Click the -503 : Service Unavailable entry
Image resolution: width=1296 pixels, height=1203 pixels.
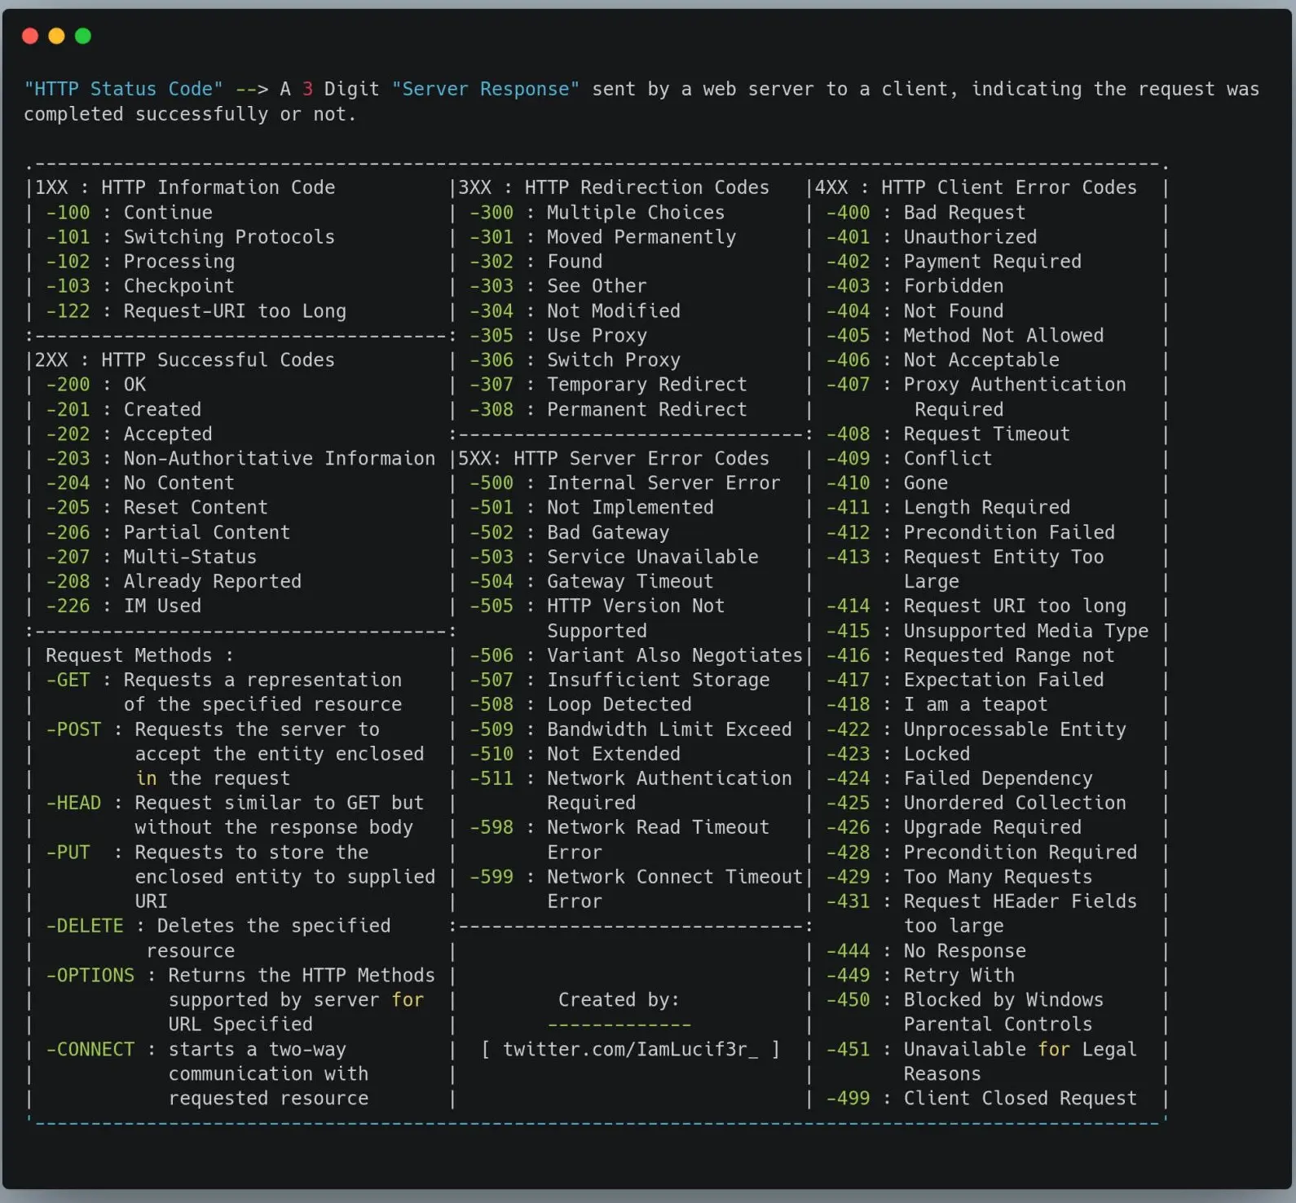(614, 557)
